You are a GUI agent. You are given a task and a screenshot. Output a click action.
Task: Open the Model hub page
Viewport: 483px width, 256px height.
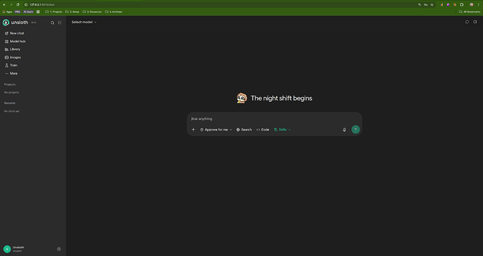[15, 42]
